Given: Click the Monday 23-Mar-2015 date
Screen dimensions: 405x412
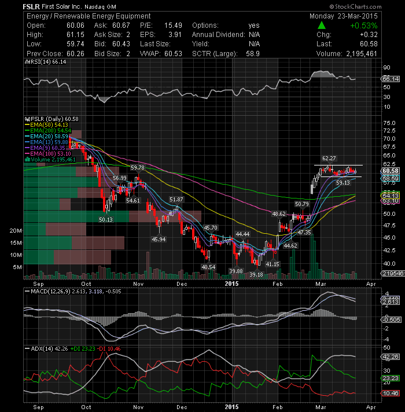Looking at the screenshot, I should pyautogui.click(x=344, y=16).
